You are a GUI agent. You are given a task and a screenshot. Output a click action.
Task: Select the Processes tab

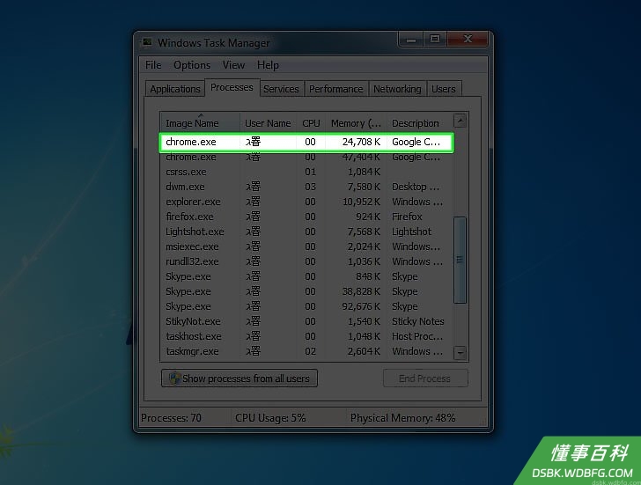[x=232, y=87]
